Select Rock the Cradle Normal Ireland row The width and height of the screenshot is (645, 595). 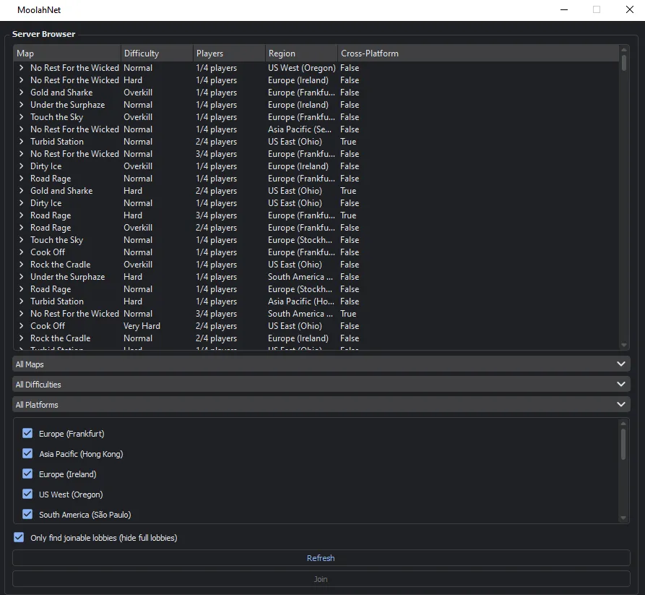[316, 338]
